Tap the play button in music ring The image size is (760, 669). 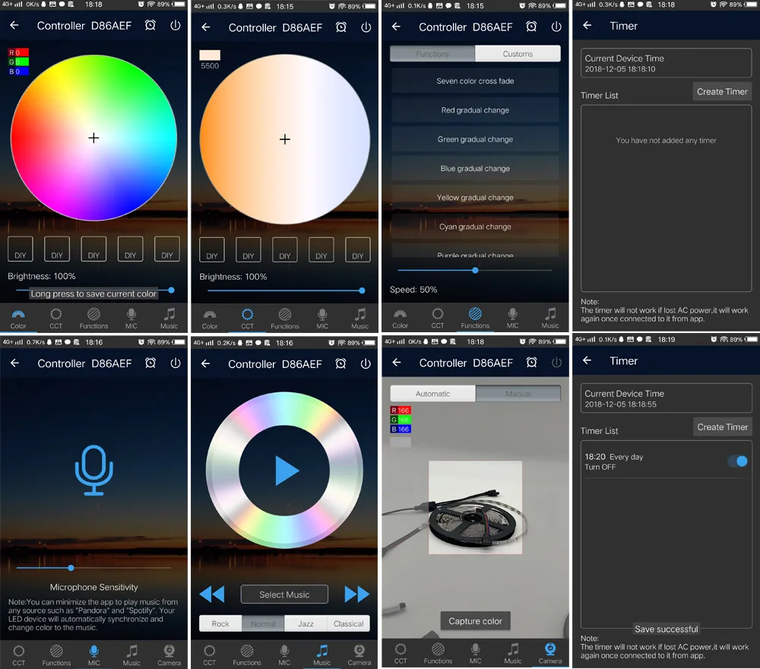pos(287,471)
